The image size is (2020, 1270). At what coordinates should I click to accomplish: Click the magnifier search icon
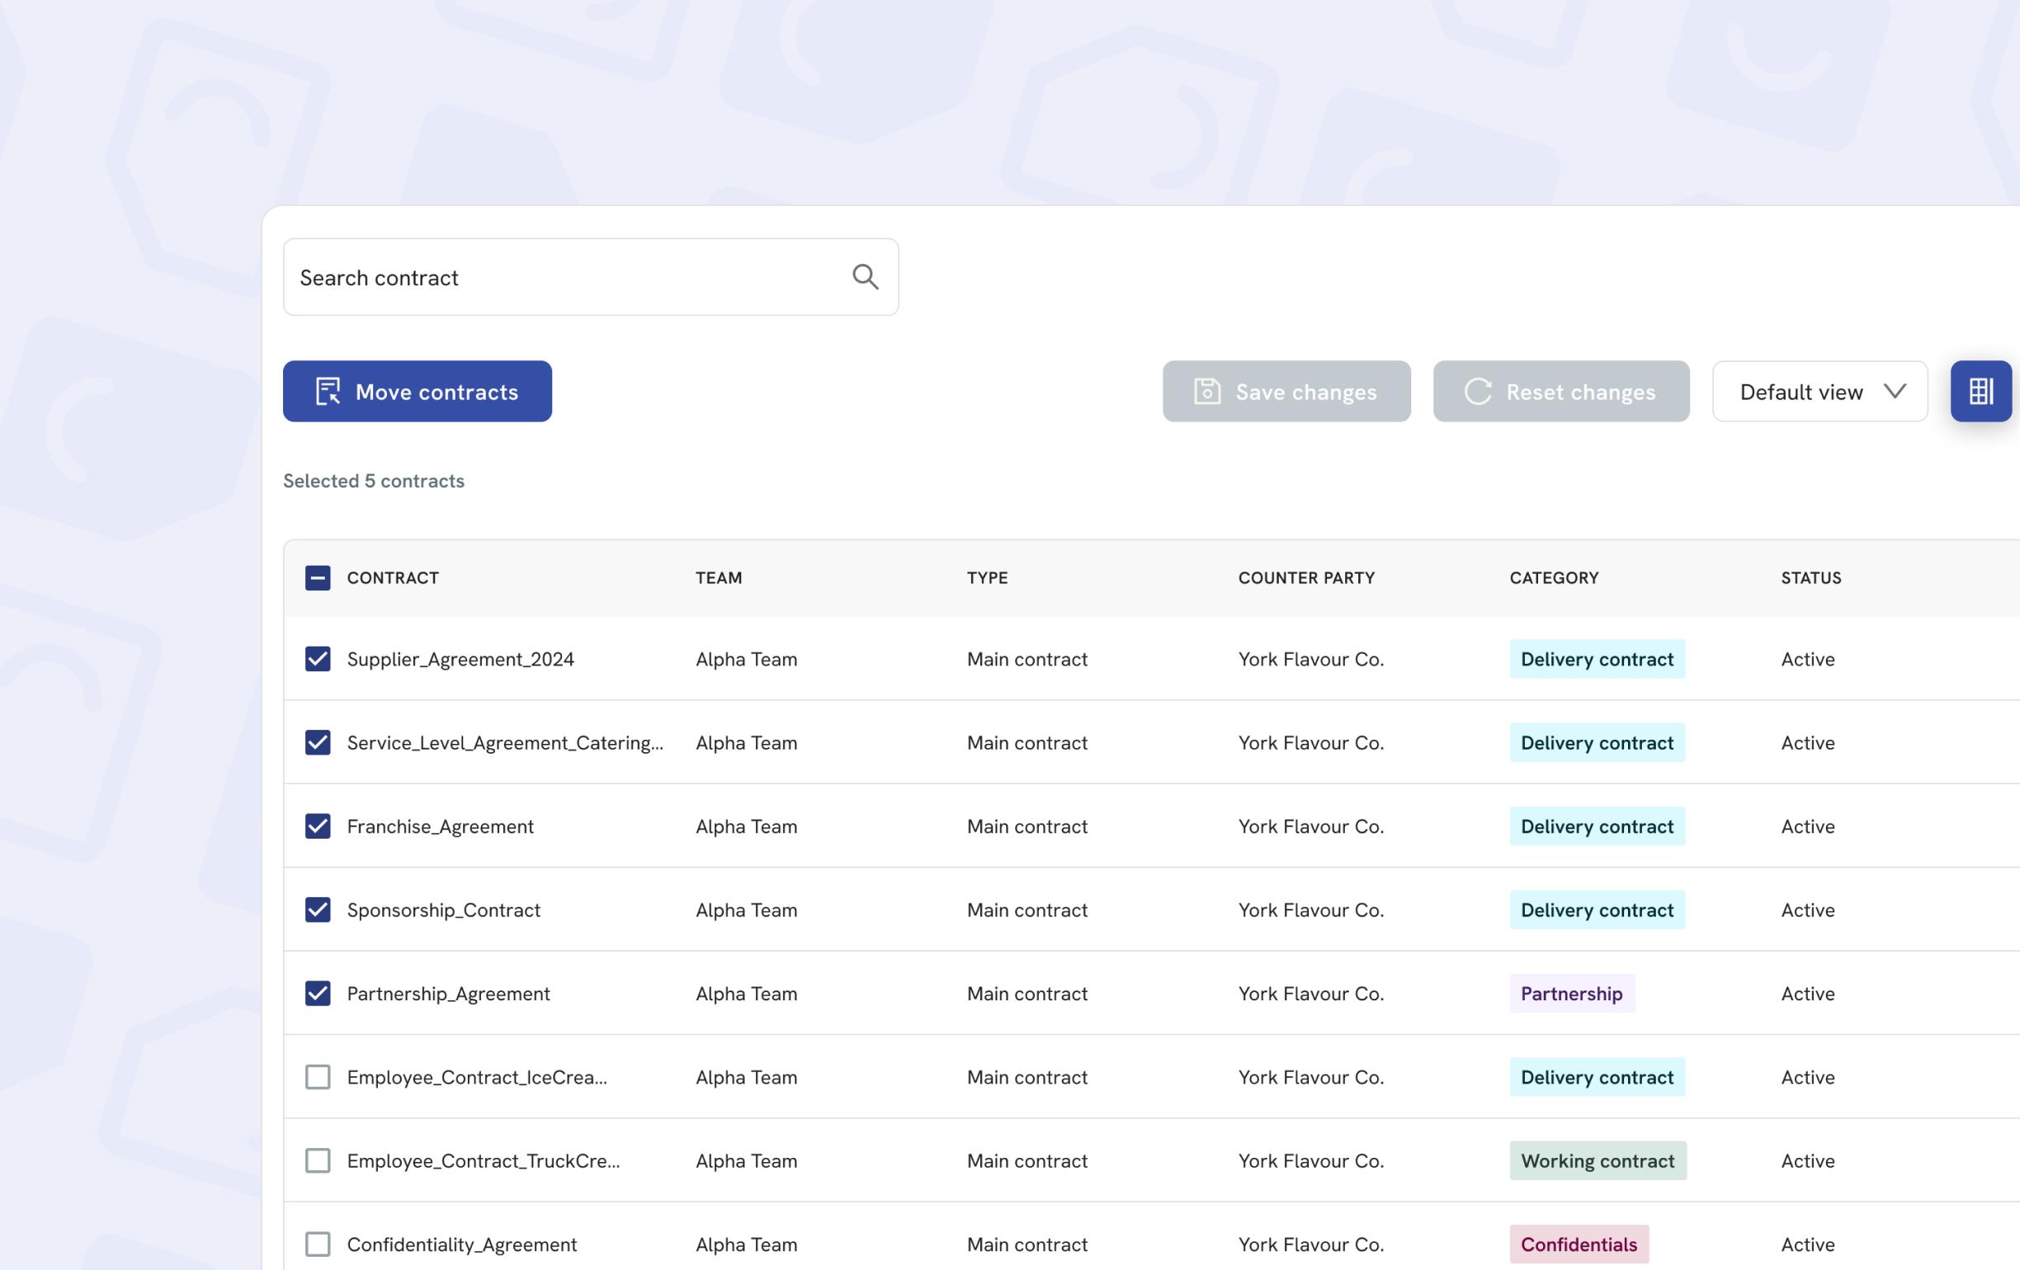[865, 276]
